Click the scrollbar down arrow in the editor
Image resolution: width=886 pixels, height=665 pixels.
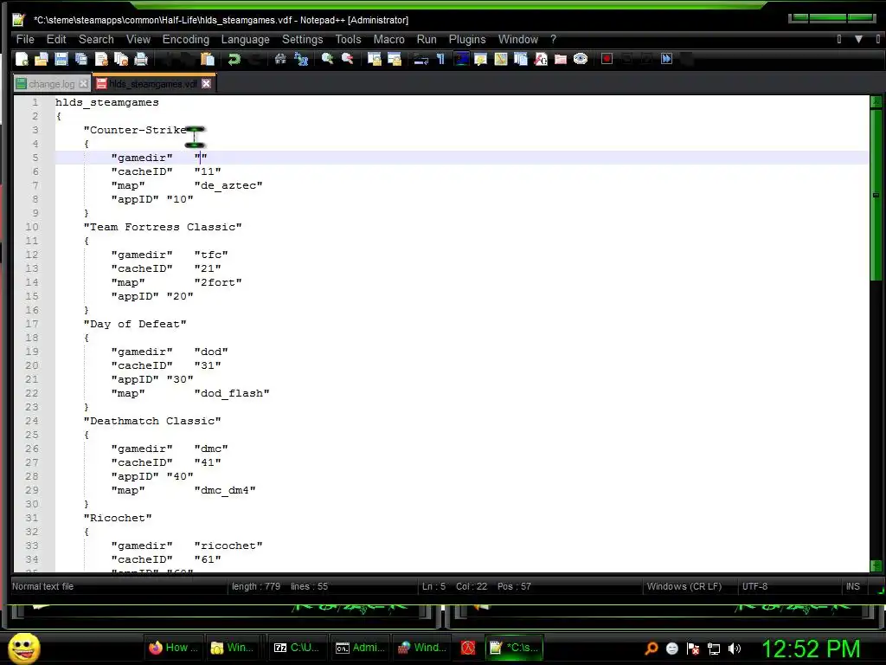[x=876, y=565]
